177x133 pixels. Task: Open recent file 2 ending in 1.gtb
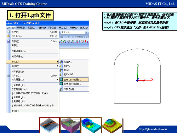[33, 89]
